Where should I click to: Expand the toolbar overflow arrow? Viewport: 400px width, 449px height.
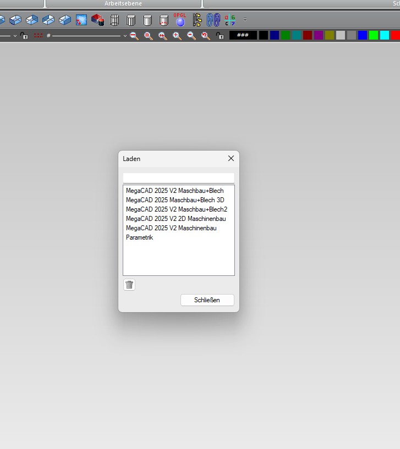[245, 20]
